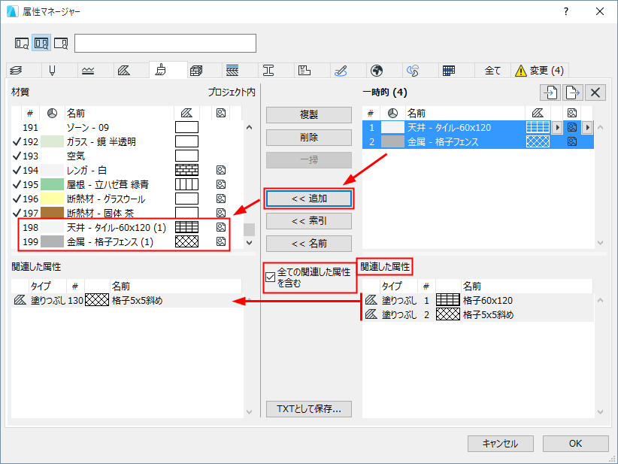Open the Building Materials tab

click(x=196, y=71)
